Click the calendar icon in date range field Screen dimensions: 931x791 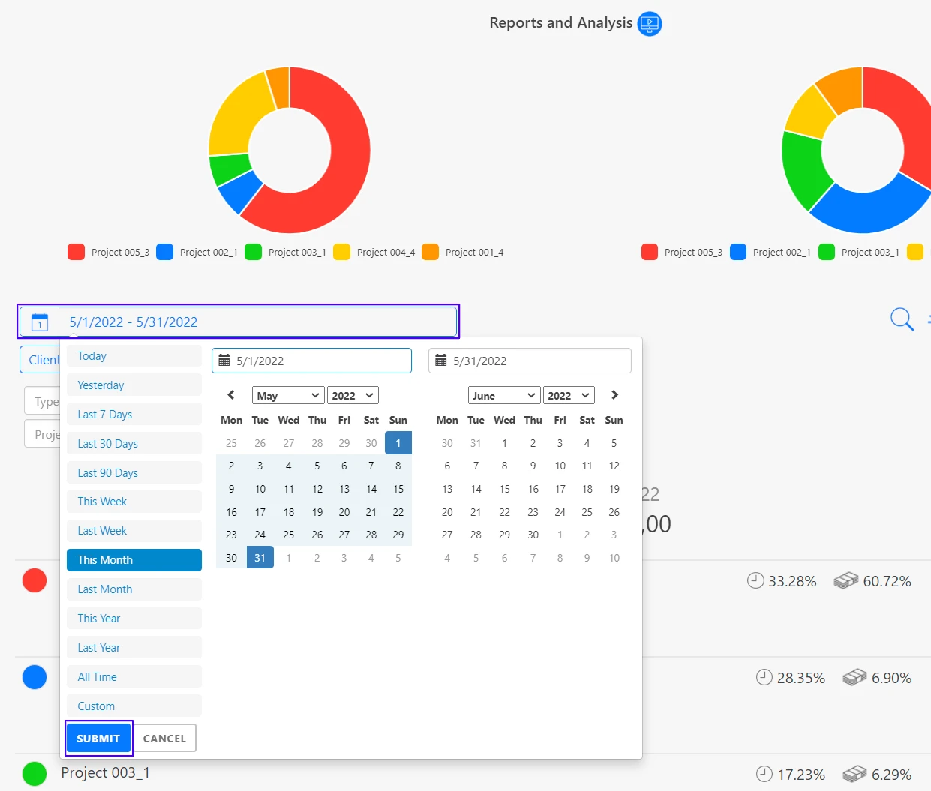click(40, 322)
